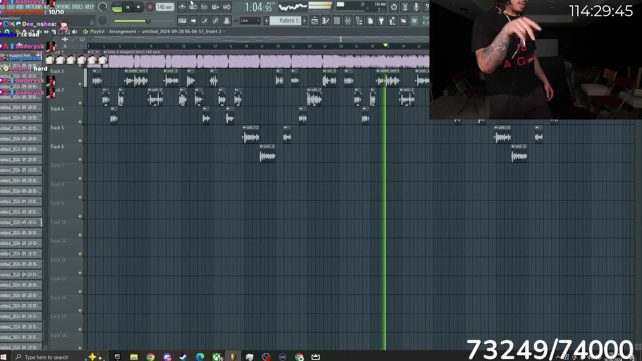Click the Play/Pause transport button
Viewport: 642px width, 361px height.
[128, 7]
